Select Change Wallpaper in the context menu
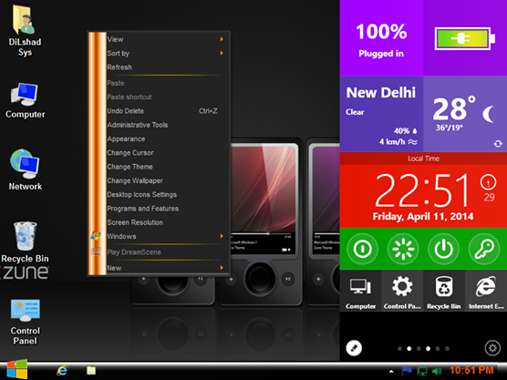The image size is (507, 380). pos(165,180)
